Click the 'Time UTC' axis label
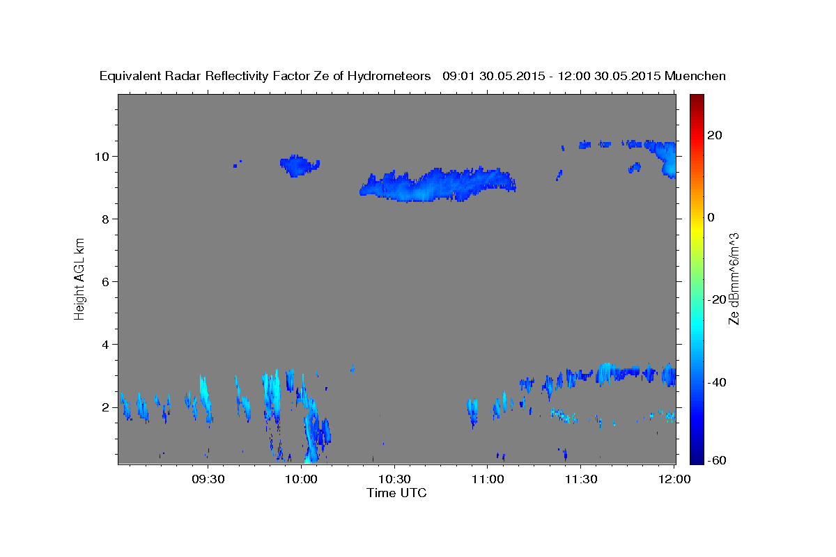The image size is (836, 557). point(396,493)
